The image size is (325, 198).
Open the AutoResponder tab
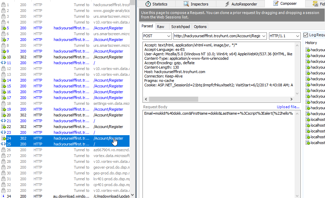241,4
